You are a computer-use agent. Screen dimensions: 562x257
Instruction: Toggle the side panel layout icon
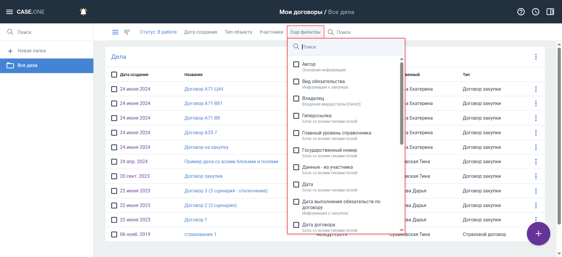pos(550,12)
